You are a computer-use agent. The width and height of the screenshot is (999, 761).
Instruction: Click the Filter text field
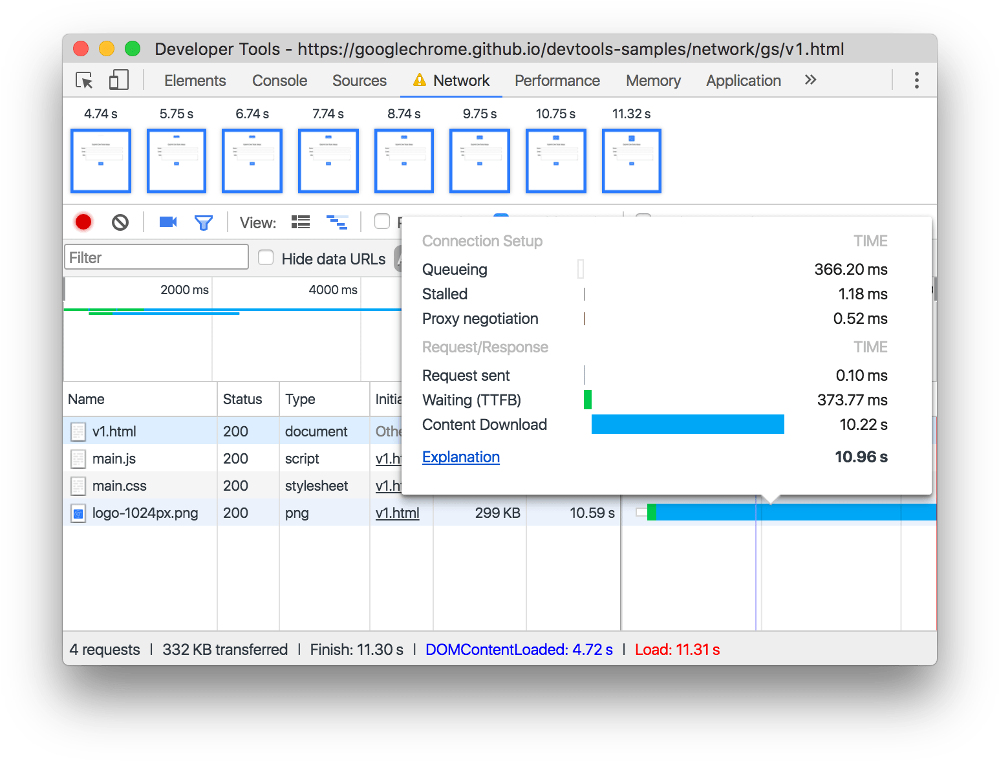point(156,257)
